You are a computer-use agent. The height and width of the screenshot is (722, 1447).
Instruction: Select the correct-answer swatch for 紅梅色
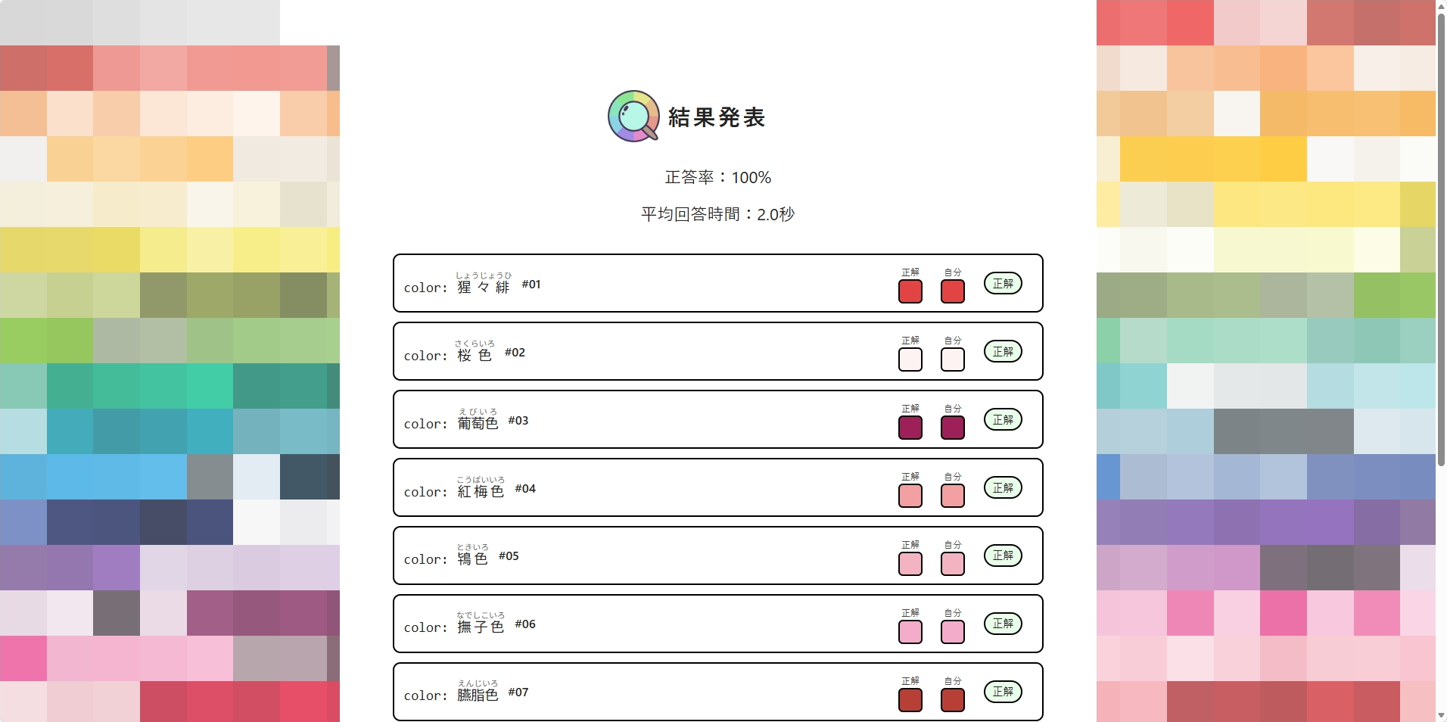click(x=910, y=496)
